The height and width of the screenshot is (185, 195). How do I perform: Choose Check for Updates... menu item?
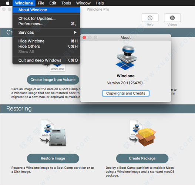tap(46, 18)
